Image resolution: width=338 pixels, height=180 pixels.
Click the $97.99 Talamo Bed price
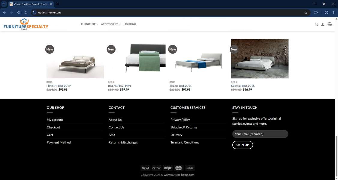coord(186,90)
